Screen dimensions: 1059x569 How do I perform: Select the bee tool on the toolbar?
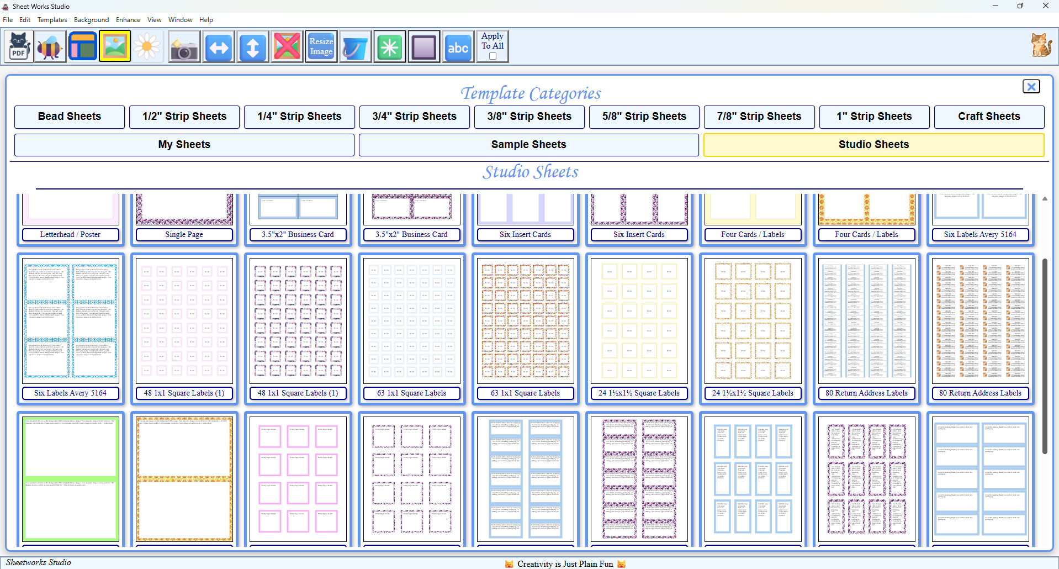click(x=50, y=46)
